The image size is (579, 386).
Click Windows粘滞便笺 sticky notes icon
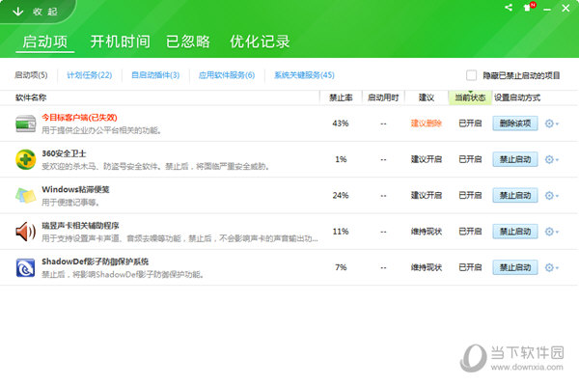[x=25, y=195]
